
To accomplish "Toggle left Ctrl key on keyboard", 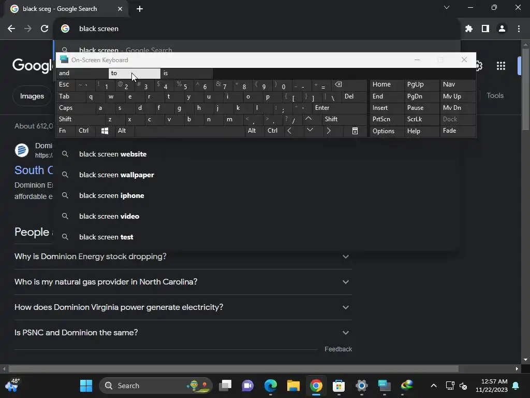I will point(85,131).
